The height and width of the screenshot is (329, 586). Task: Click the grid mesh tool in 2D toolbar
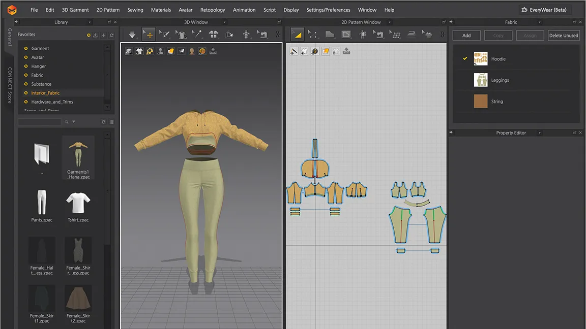pyautogui.click(x=395, y=35)
